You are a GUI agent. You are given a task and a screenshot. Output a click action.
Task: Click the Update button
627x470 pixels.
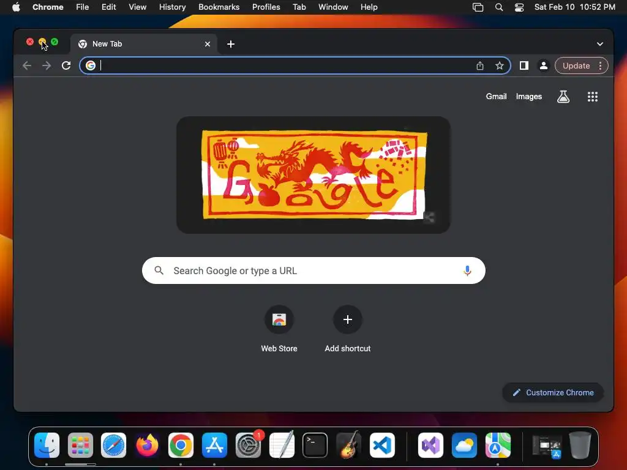click(x=576, y=65)
